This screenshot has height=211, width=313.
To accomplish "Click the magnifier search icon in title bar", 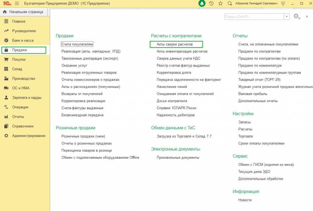I will coord(230,3).
